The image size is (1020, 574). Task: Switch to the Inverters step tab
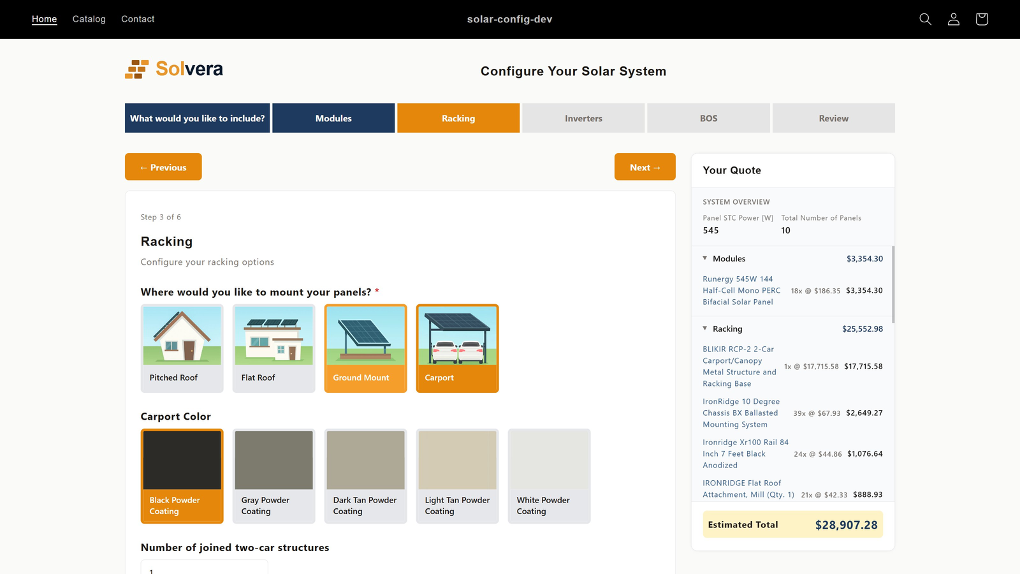coord(583,118)
